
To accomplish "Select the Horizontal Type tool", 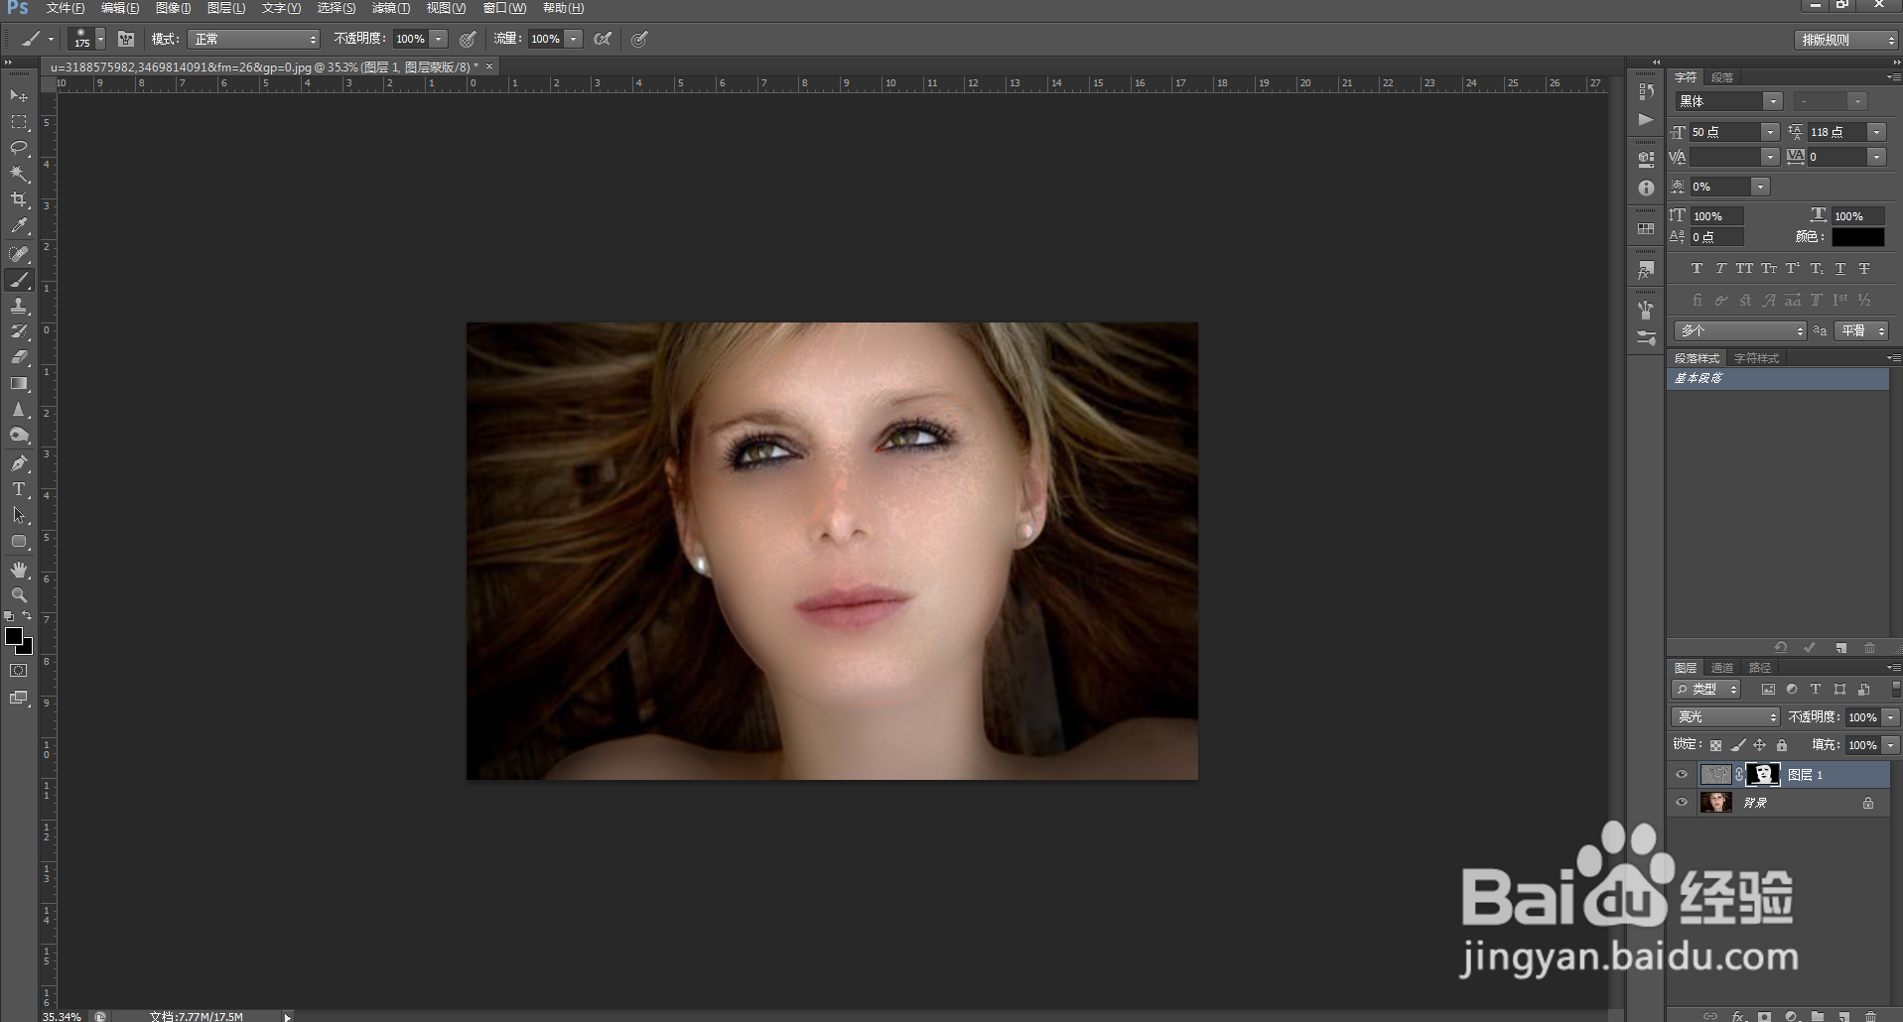I will pos(19,489).
